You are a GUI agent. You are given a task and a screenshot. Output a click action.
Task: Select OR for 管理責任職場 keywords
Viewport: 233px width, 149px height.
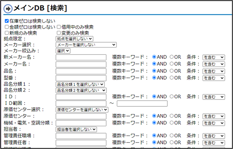pos(172,135)
